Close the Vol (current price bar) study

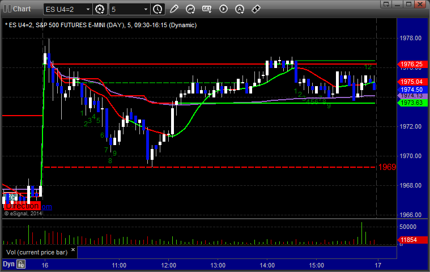(x=73, y=250)
